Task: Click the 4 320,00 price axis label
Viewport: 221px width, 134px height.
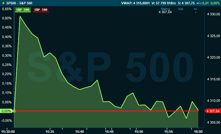Action: [214, 57]
